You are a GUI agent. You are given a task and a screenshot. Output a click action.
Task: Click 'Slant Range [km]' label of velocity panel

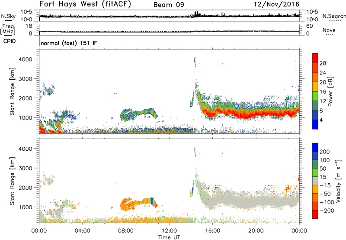click(x=12, y=181)
